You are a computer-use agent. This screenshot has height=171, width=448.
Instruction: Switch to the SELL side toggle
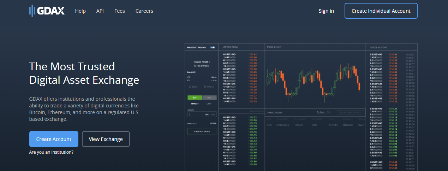tap(209, 97)
